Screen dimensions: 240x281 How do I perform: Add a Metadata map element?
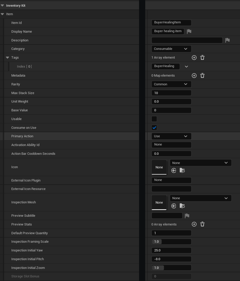coord(194,76)
